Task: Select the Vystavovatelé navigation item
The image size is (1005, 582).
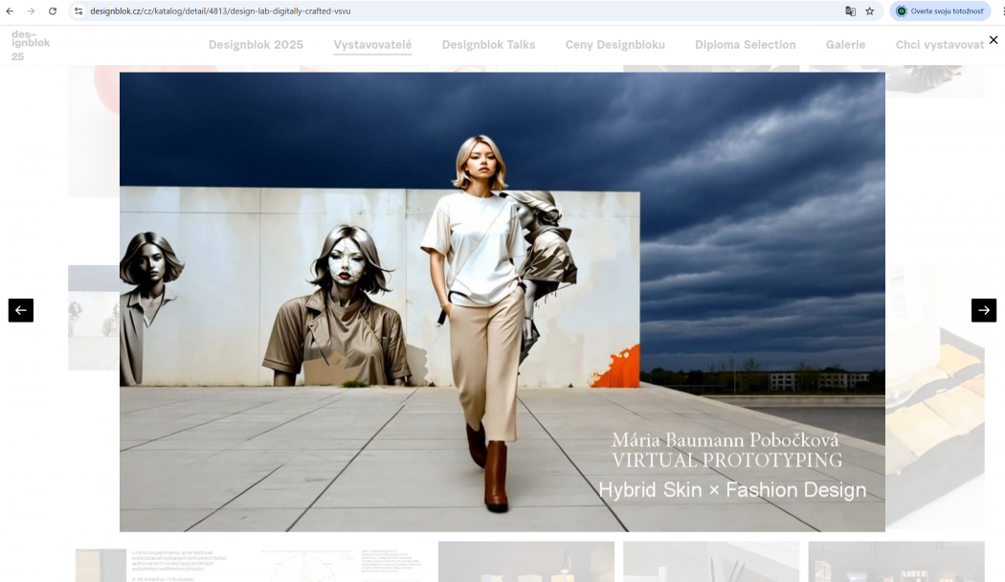Action: [x=372, y=45]
